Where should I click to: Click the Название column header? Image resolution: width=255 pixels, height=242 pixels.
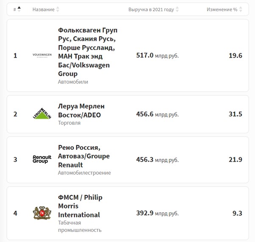tap(44, 9)
